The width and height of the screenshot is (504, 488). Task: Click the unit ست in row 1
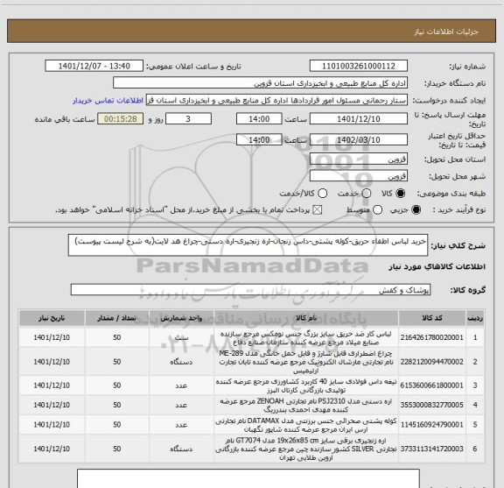coord(181,337)
